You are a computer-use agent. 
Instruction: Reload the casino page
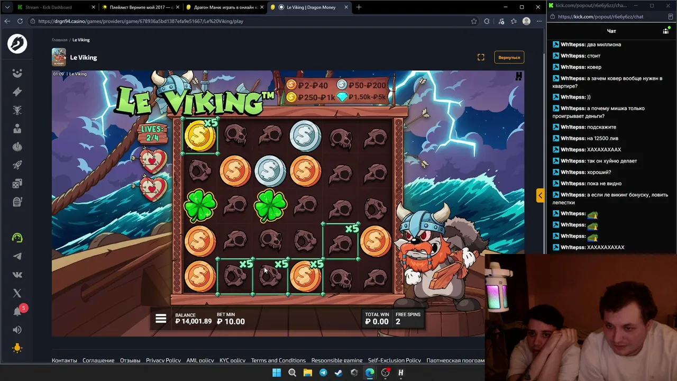click(x=20, y=21)
